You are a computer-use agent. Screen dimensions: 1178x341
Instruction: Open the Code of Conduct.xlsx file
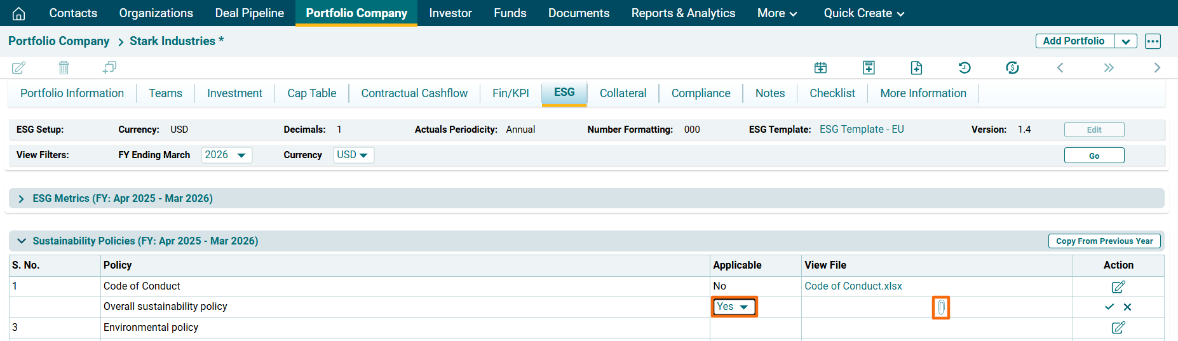853,286
